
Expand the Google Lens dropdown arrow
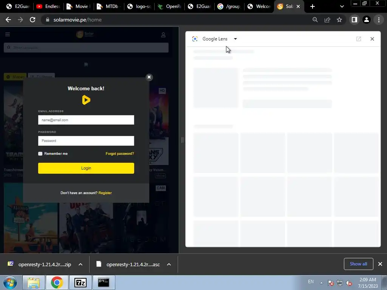pyautogui.click(x=235, y=39)
